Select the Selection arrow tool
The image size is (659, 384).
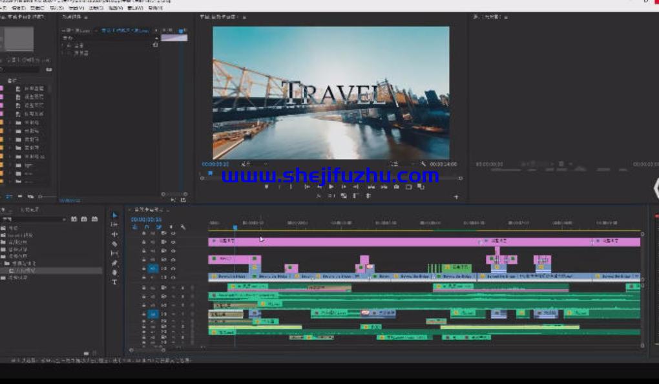point(115,215)
